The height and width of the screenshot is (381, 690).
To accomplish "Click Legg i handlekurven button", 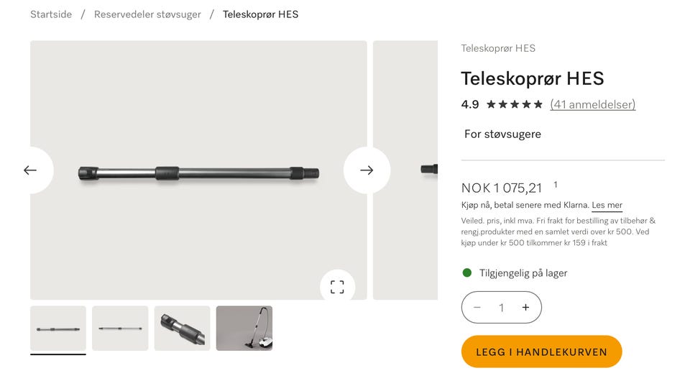I will point(541,352).
